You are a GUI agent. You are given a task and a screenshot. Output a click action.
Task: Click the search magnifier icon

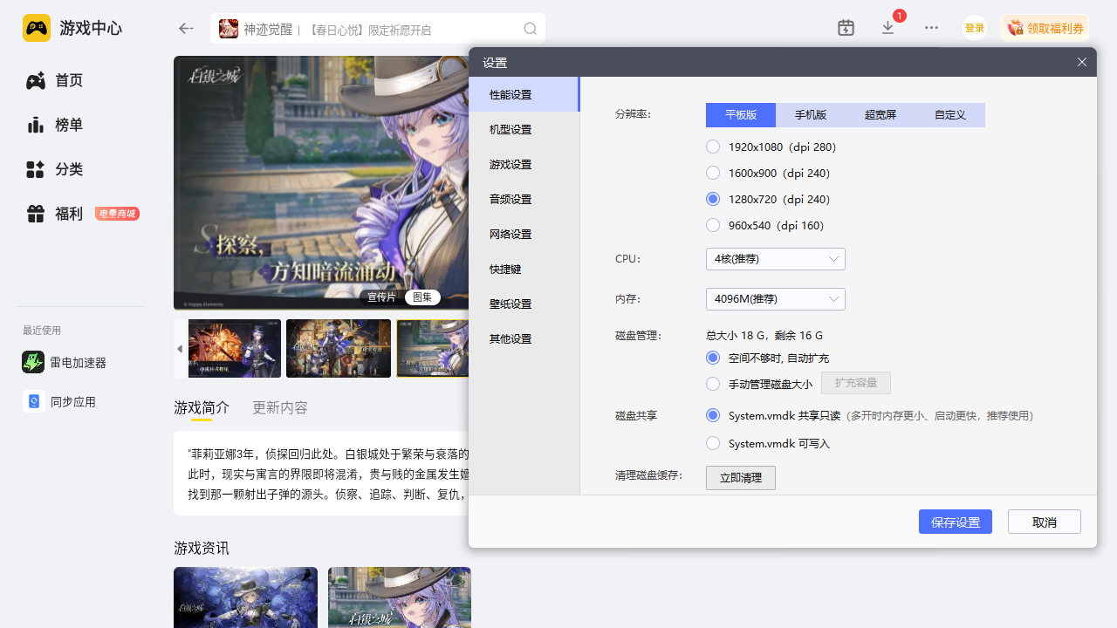coord(530,29)
